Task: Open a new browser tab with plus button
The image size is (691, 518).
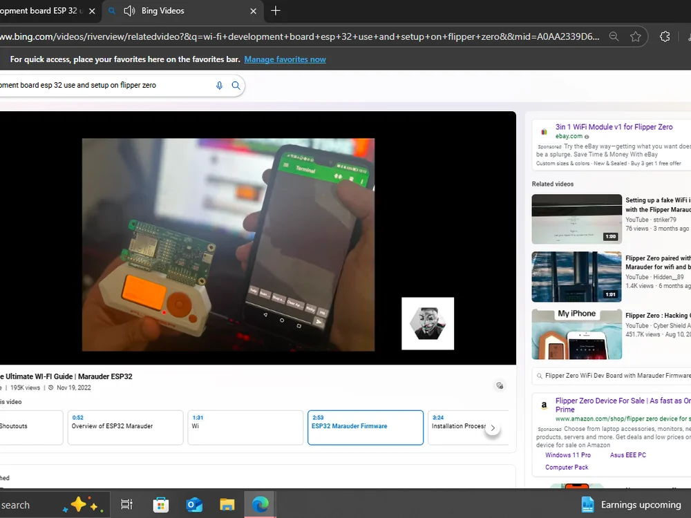Action: (x=276, y=11)
